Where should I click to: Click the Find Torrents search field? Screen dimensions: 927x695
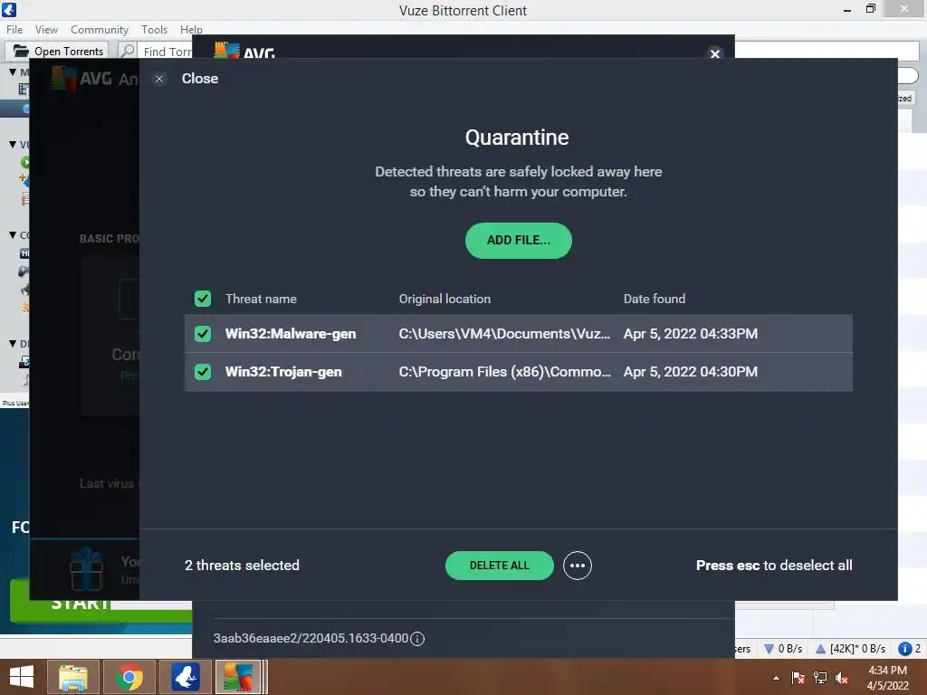coord(167,52)
